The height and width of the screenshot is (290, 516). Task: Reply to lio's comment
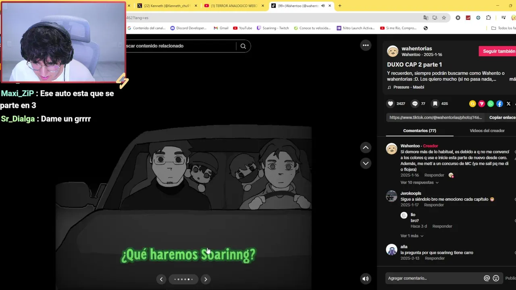[442, 226]
